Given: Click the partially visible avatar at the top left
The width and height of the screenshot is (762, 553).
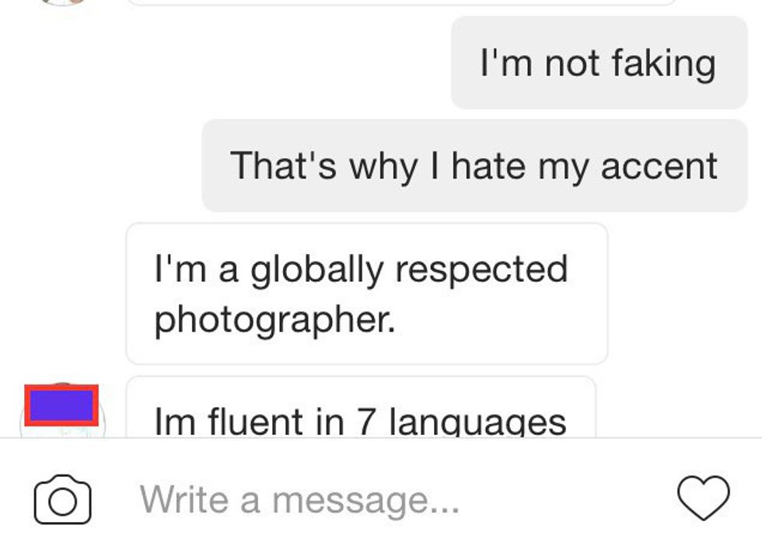Looking at the screenshot, I should pos(62,2).
